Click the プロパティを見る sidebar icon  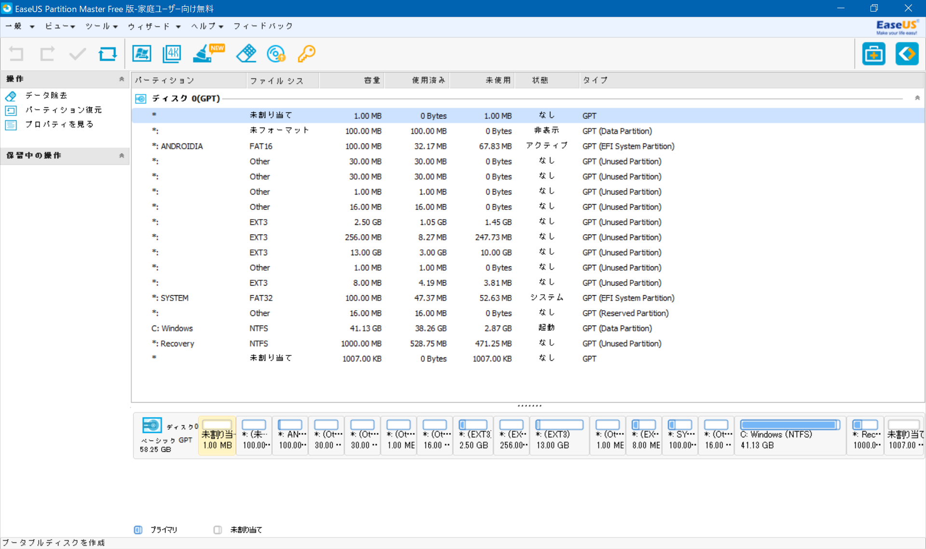[11, 125]
